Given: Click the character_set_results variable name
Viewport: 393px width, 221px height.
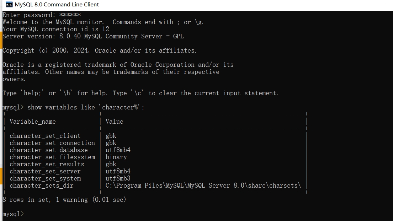Looking at the screenshot, I should pyautogui.click(x=47, y=164).
